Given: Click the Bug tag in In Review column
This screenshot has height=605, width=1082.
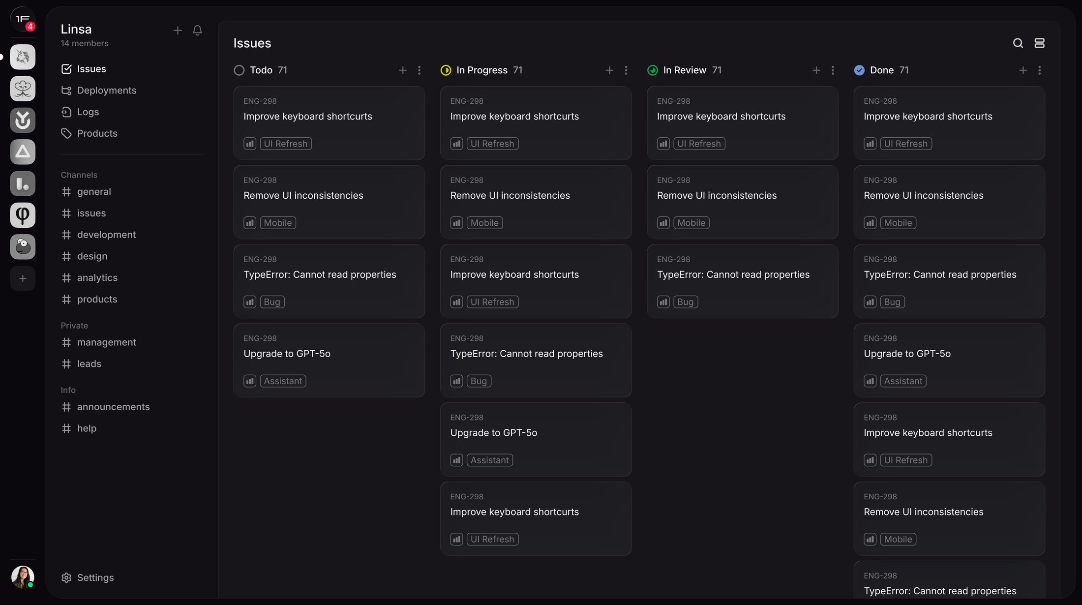Looking at the screenshot, I should [686, 302].
